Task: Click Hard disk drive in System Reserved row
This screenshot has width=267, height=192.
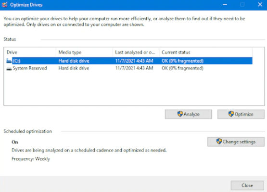Action: point(74,68)
